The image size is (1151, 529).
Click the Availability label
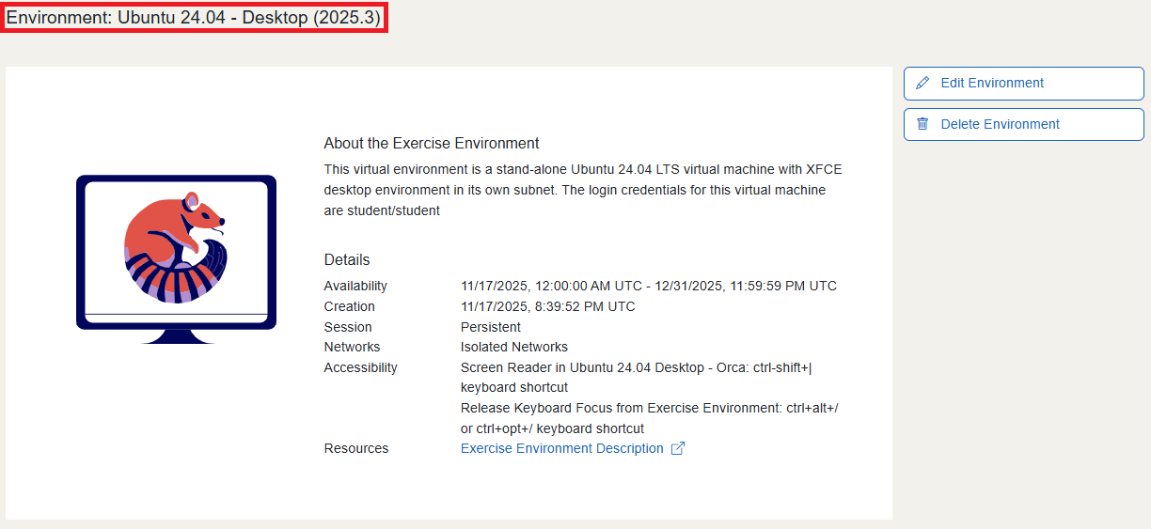355,286
